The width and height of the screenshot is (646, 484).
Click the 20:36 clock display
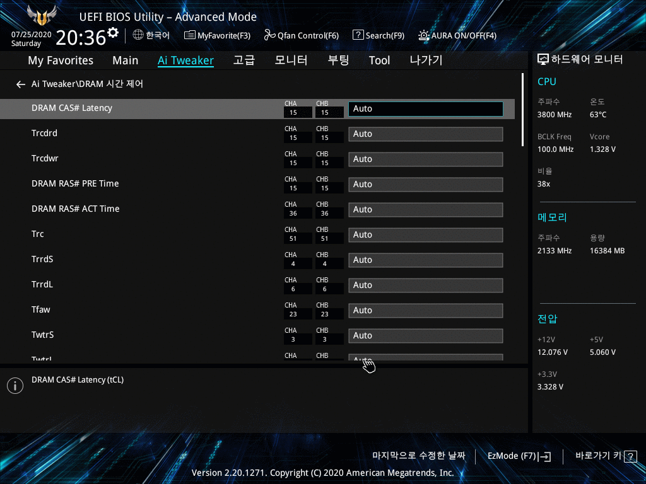click(81, 38)
